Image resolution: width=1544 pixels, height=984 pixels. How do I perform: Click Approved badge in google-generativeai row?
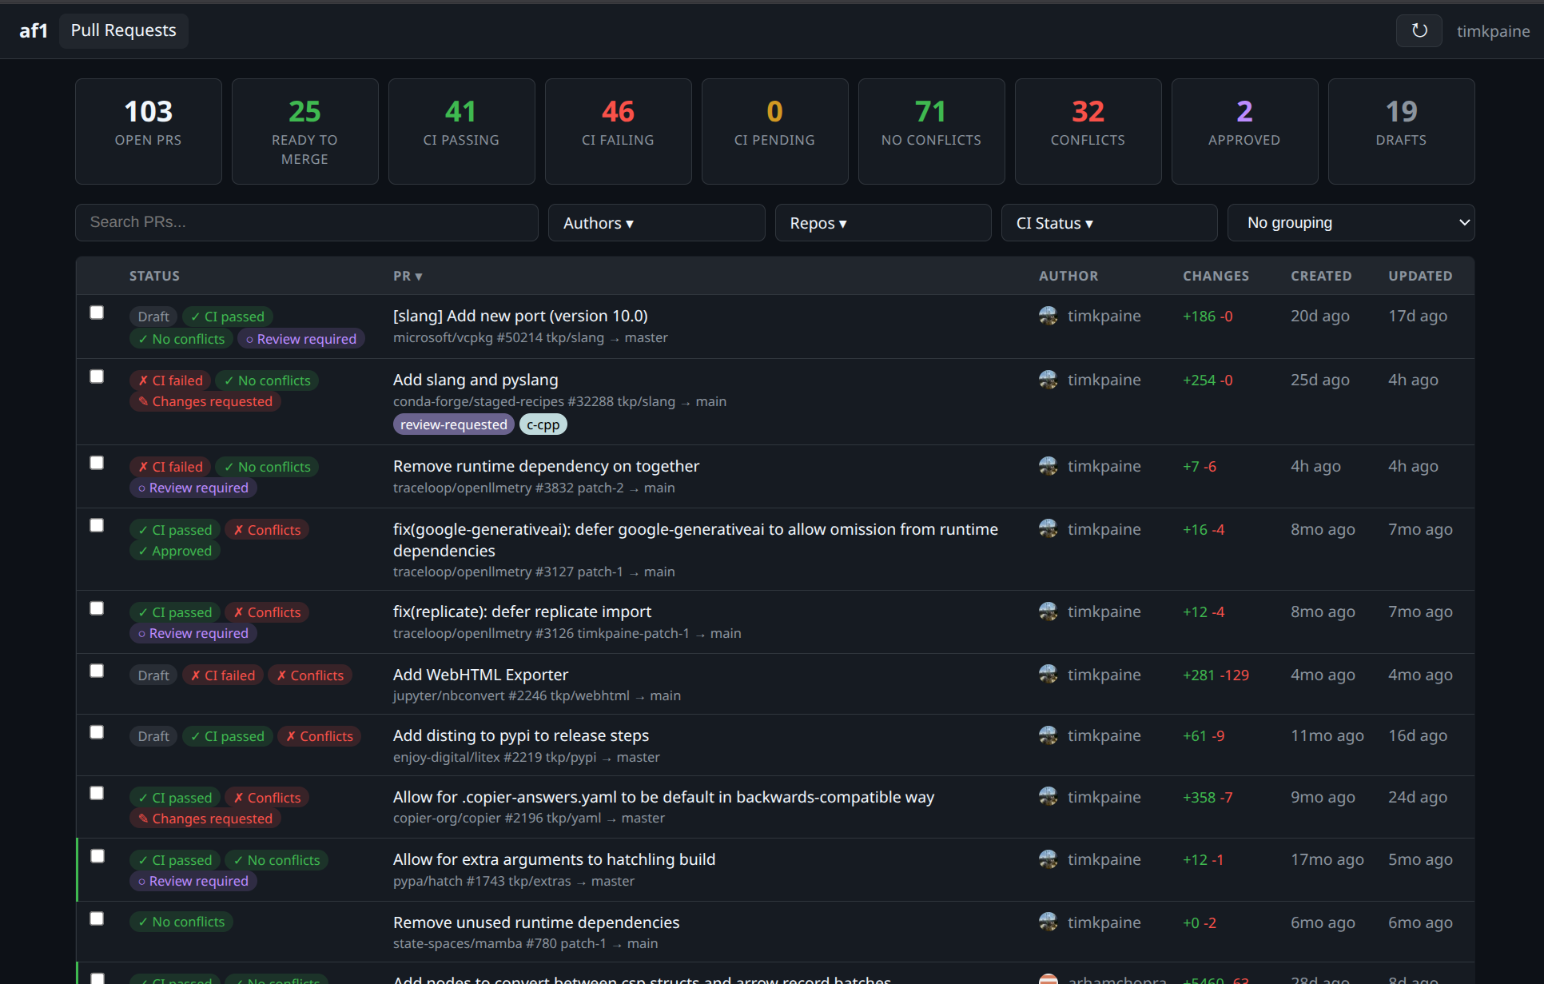pos(175,551)
